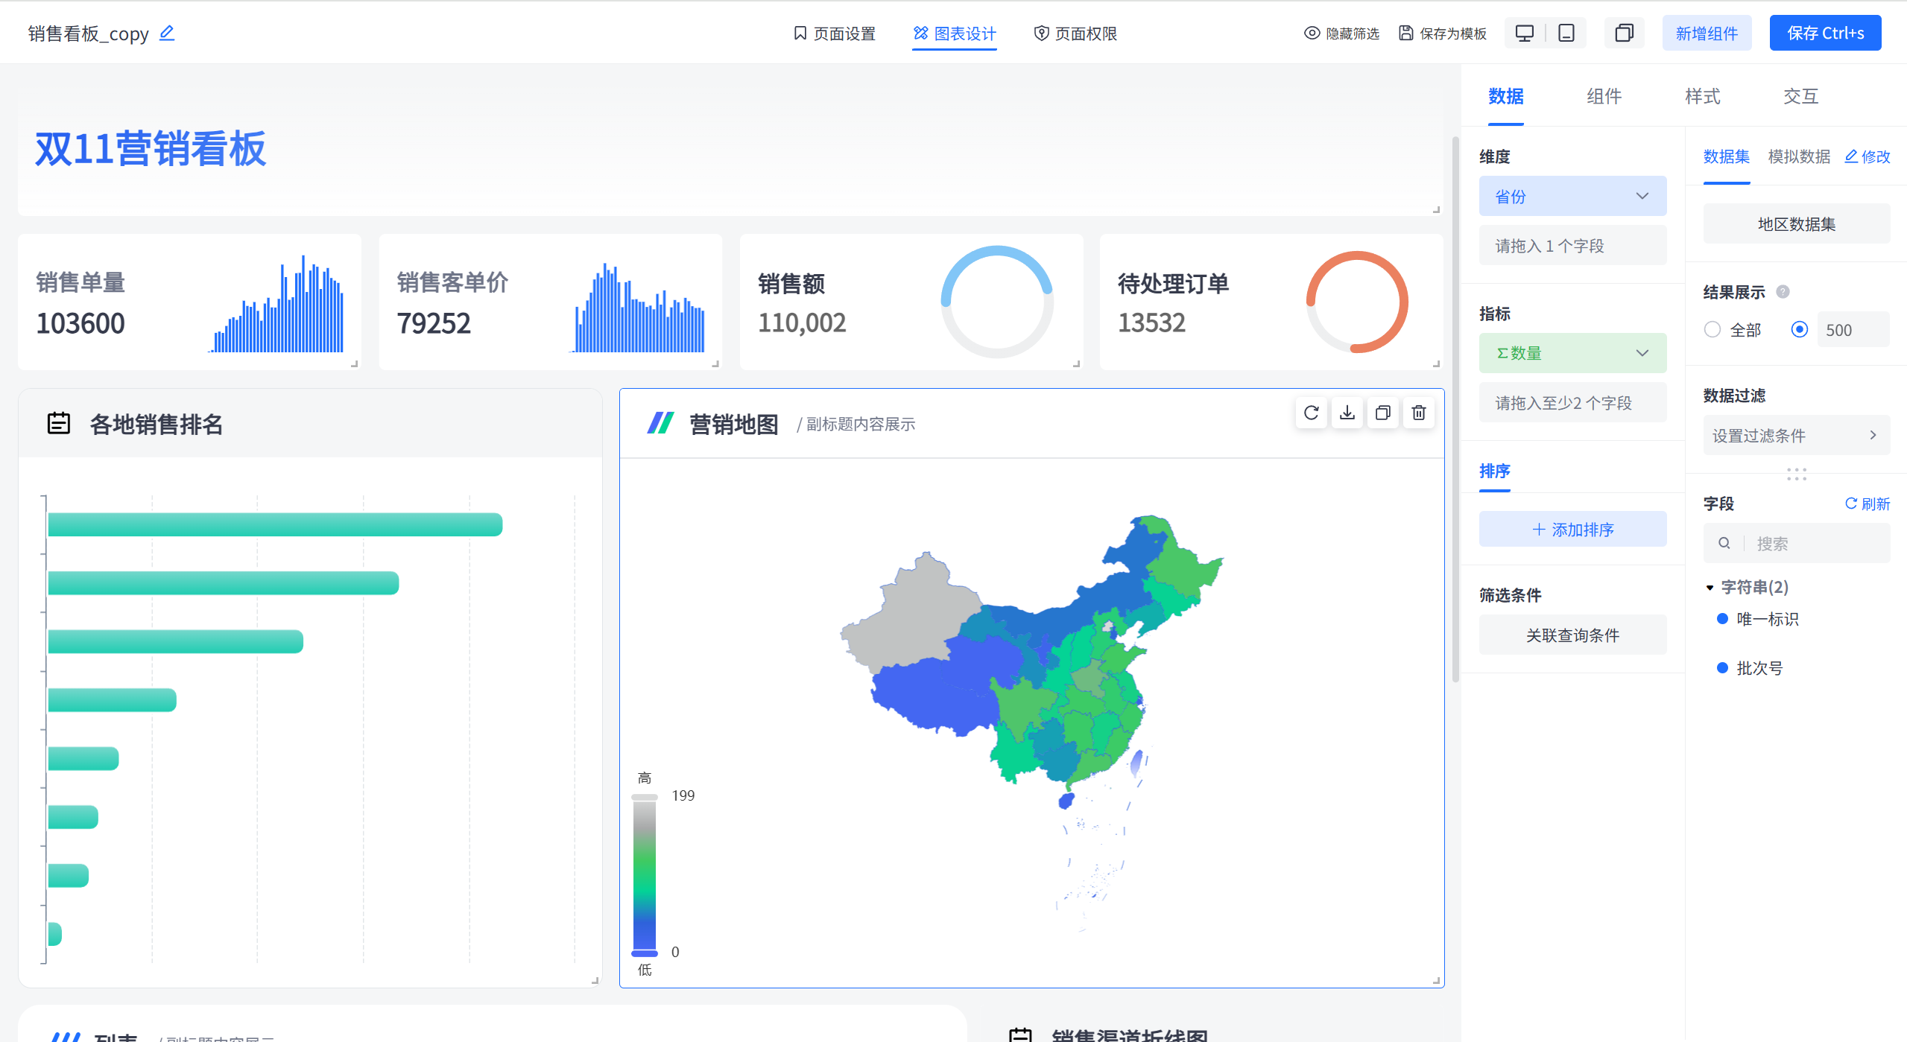The width and height of the screenshot is (1907, 1042).
Task: Switch to the 数据 panel tab
Action: [1506, 96]
